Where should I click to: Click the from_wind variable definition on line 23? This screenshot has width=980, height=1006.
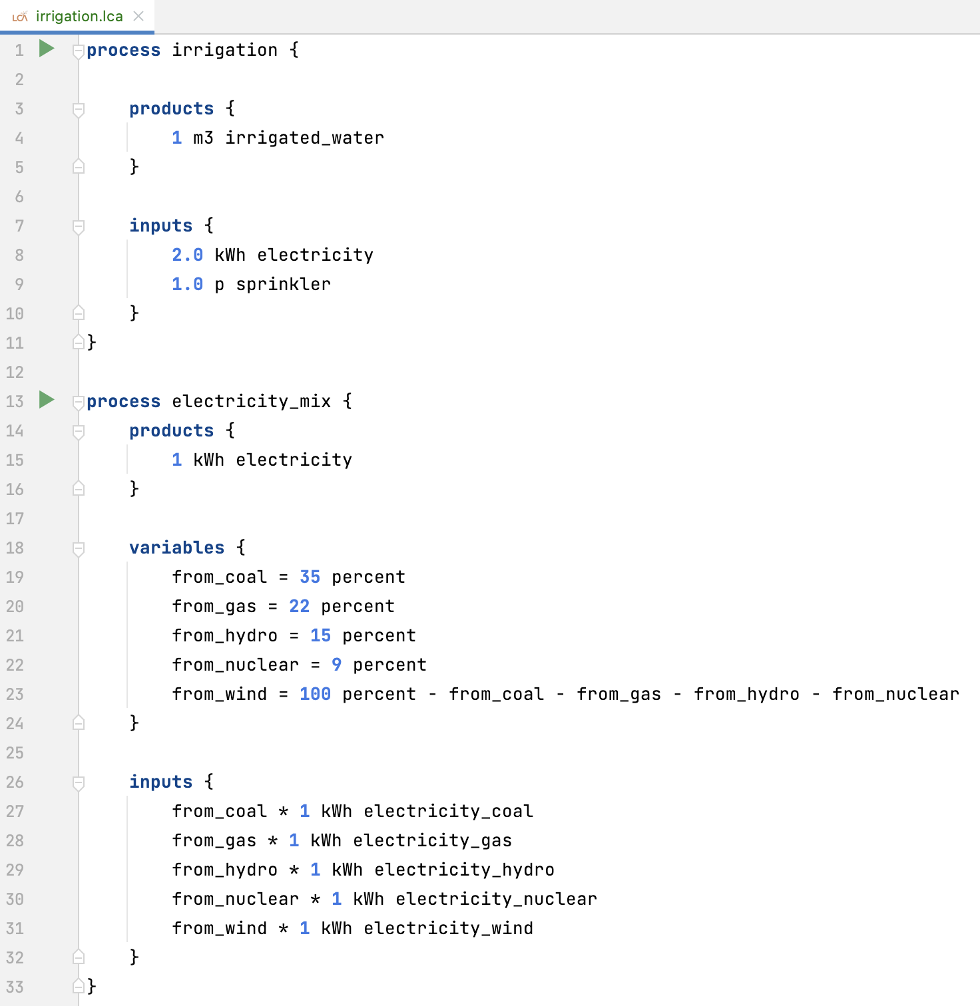click(219, 694)
